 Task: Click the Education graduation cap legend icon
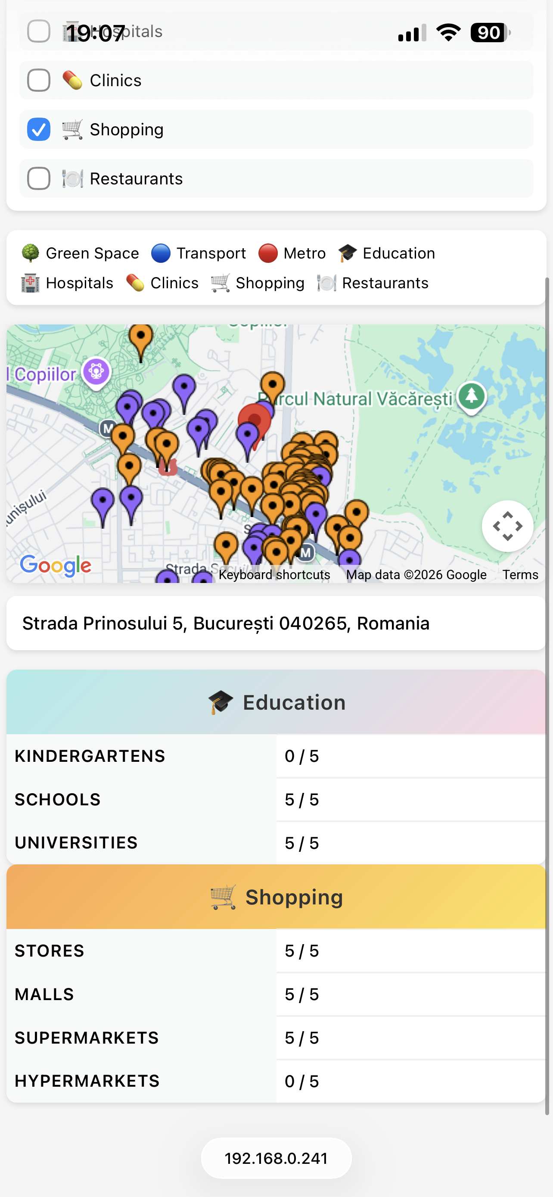click(347, 253)
